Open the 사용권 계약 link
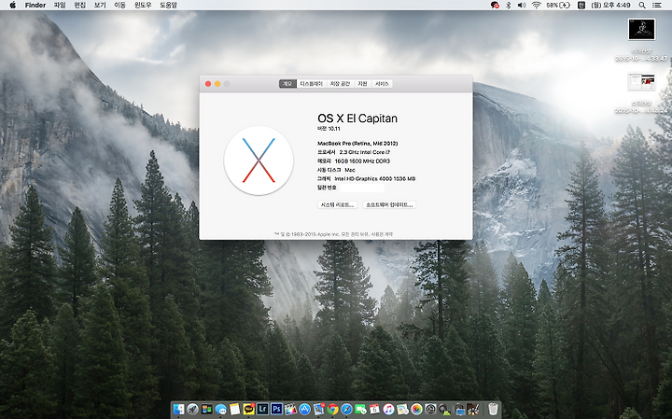Viewport: 672px width, 419px height. click(x=383, y=234)
